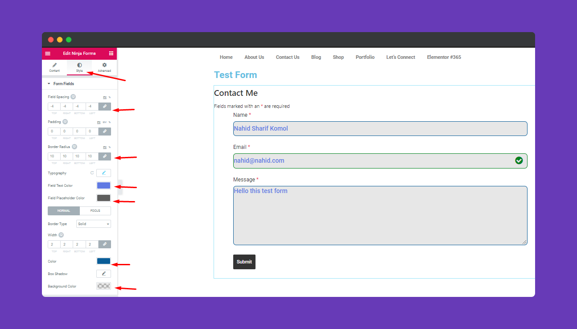The width and height of the screenshot is (577, 329).
Task: Open the Let's Connect nav link
Action: (x=400, y=57)
